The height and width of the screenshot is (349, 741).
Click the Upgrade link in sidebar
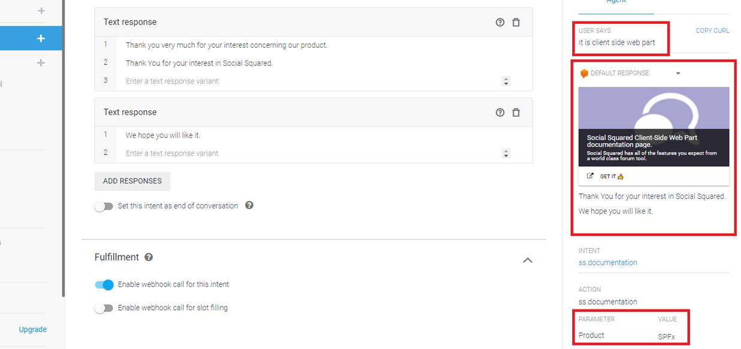pos(32,329)
